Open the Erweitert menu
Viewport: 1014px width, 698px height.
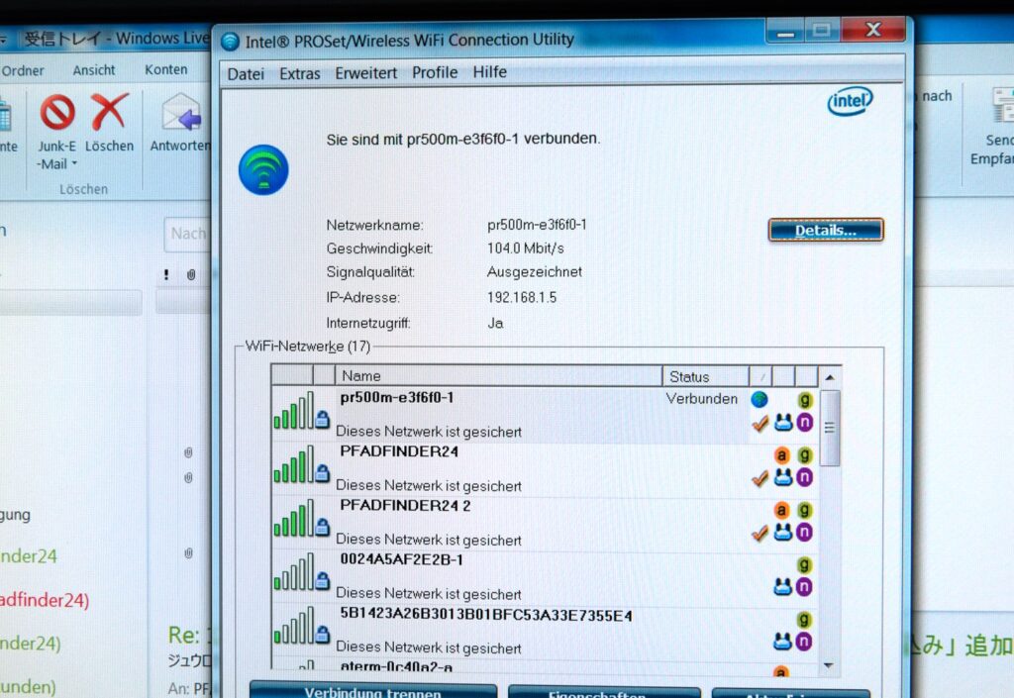pos(365,73)
